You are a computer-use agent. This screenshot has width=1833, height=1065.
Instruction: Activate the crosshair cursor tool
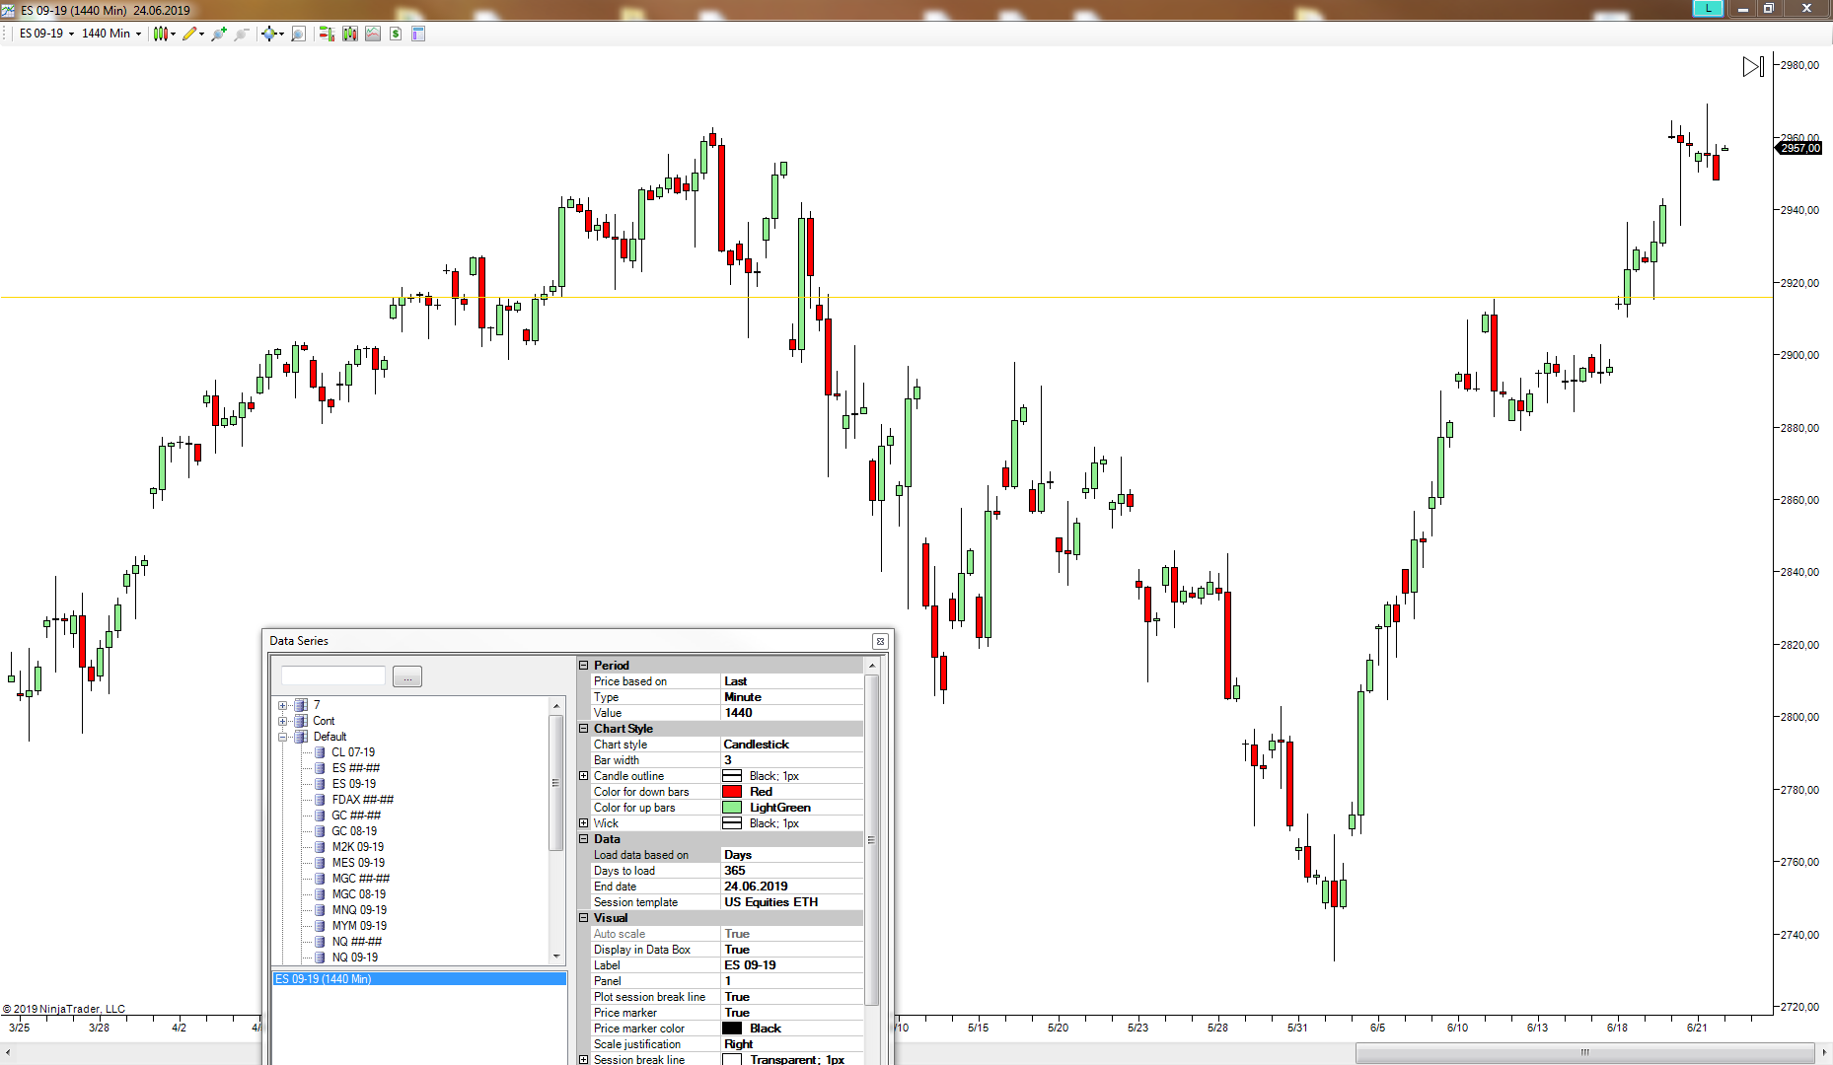pyautogui.click(x=268, y=34)
